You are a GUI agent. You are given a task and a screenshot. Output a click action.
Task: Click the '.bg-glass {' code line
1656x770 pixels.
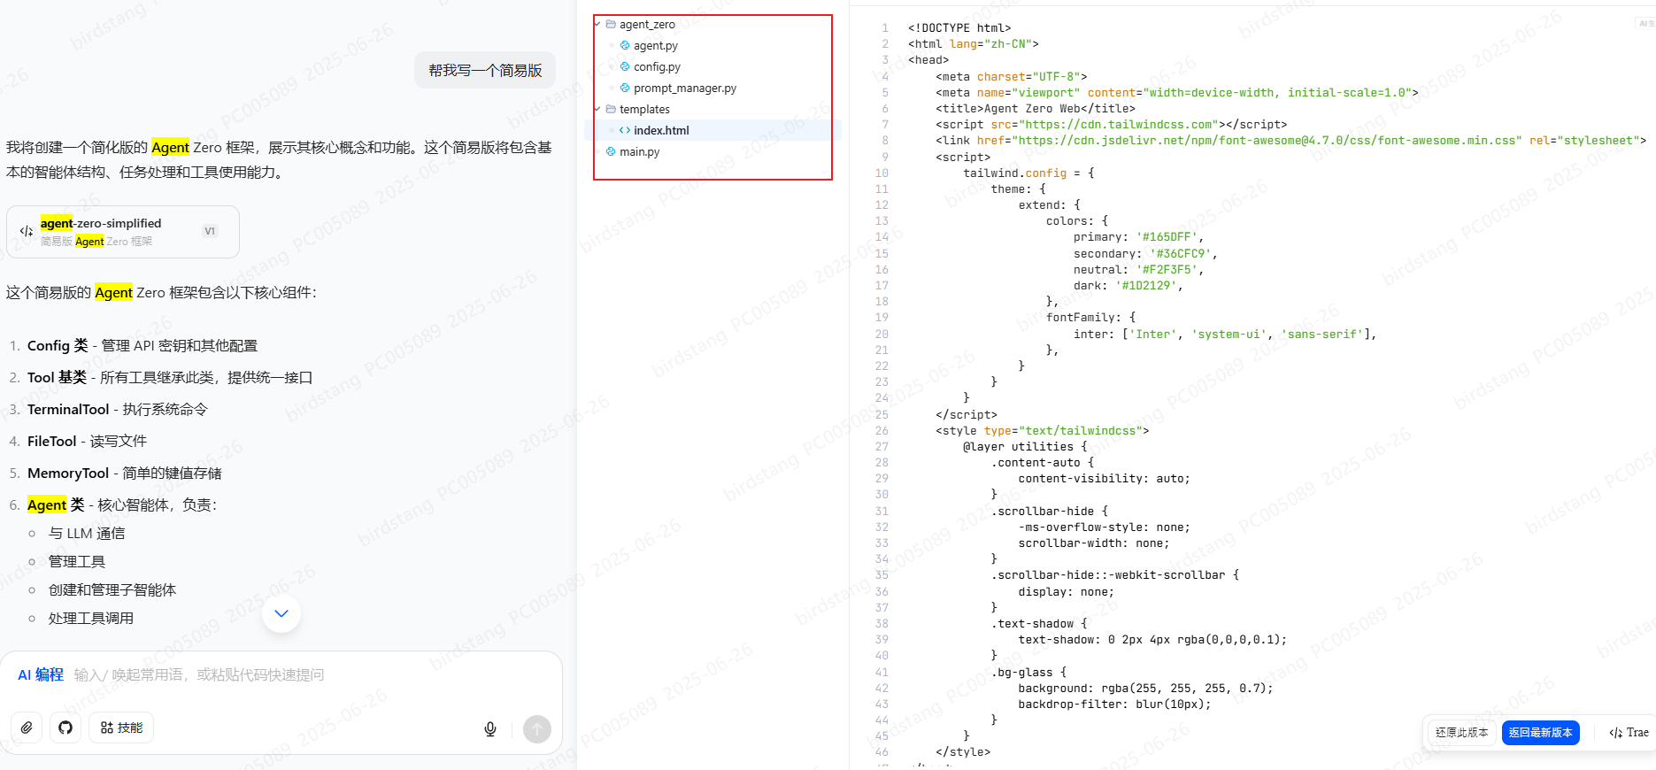pos(1028,673)
